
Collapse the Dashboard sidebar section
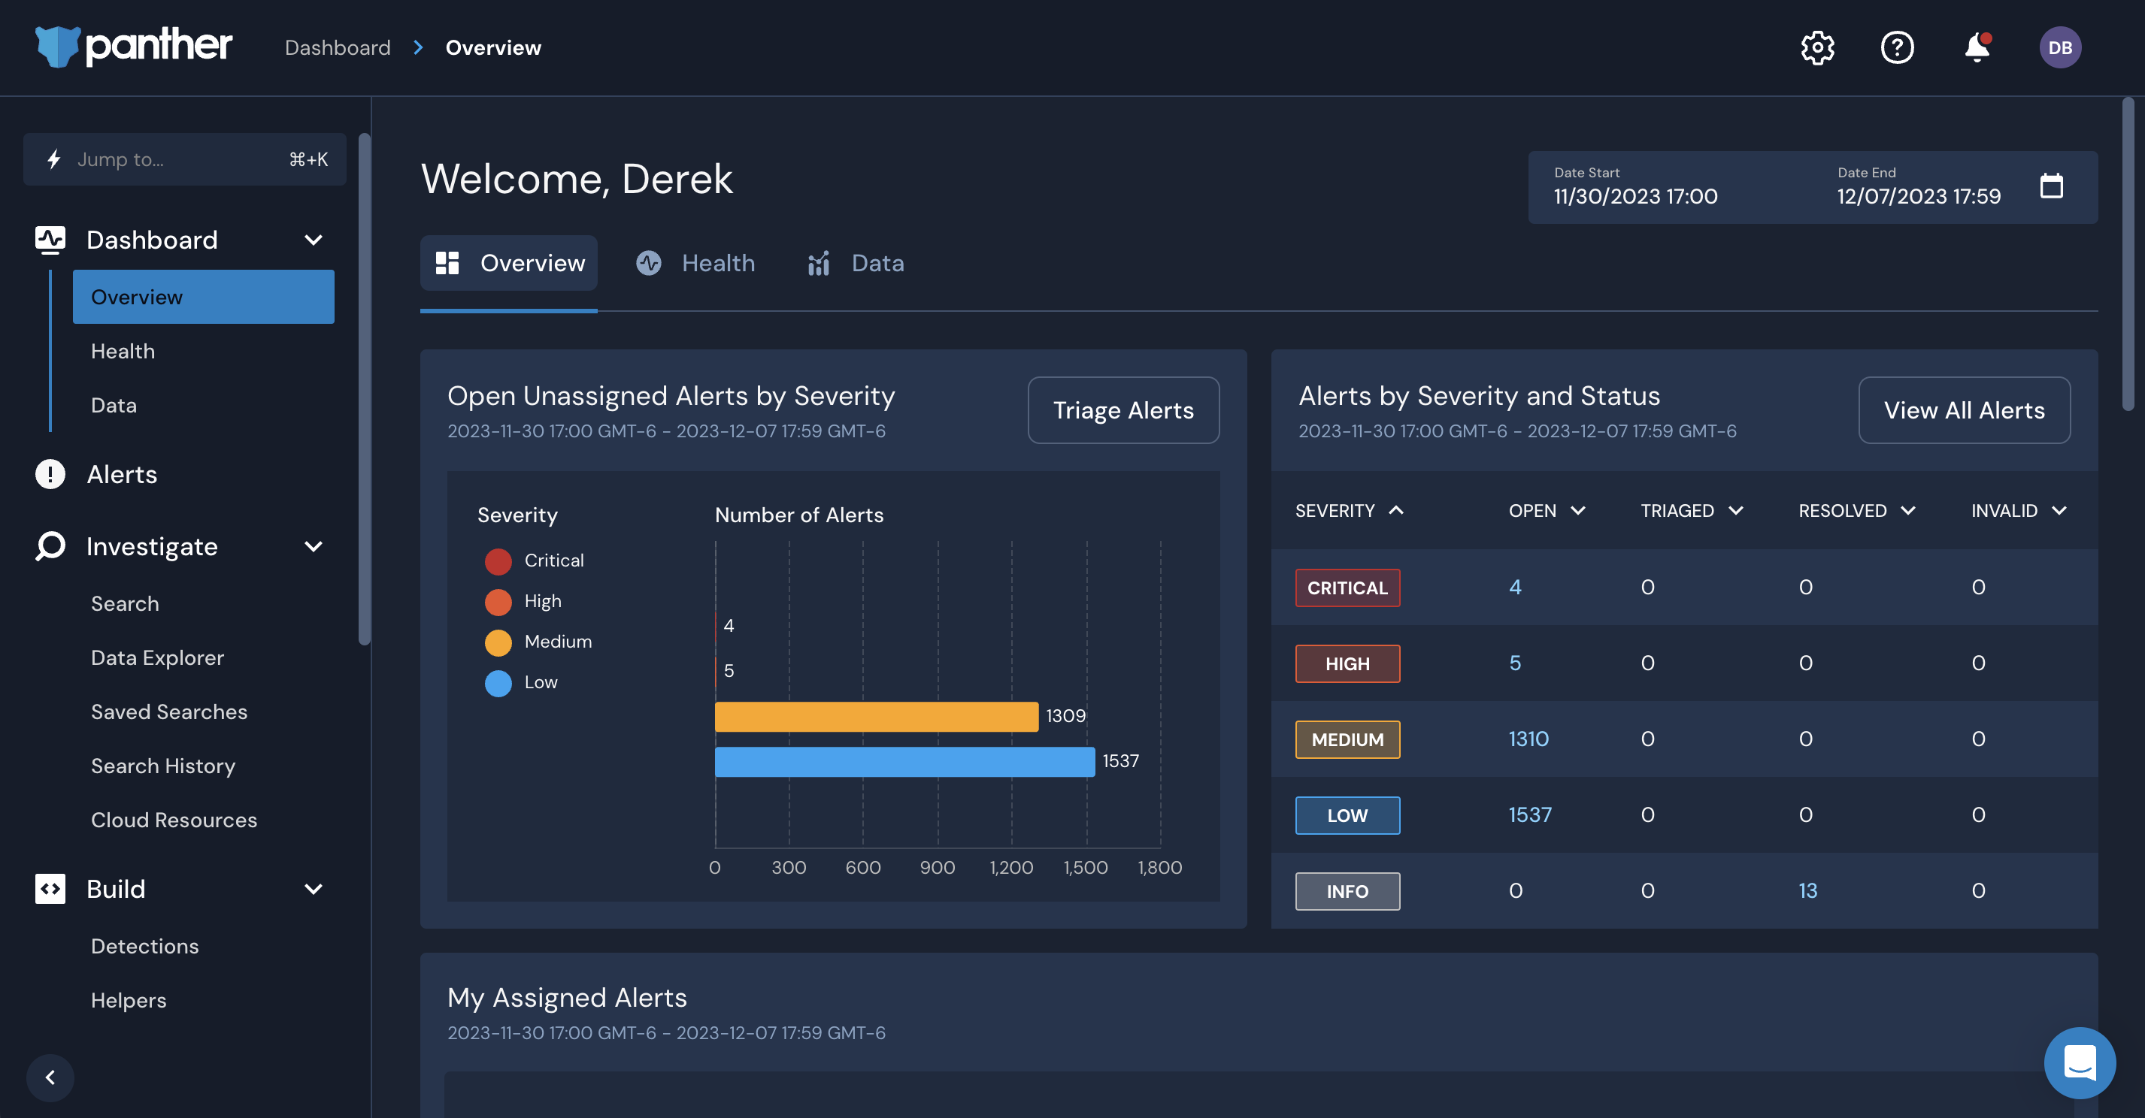(313, 240)
